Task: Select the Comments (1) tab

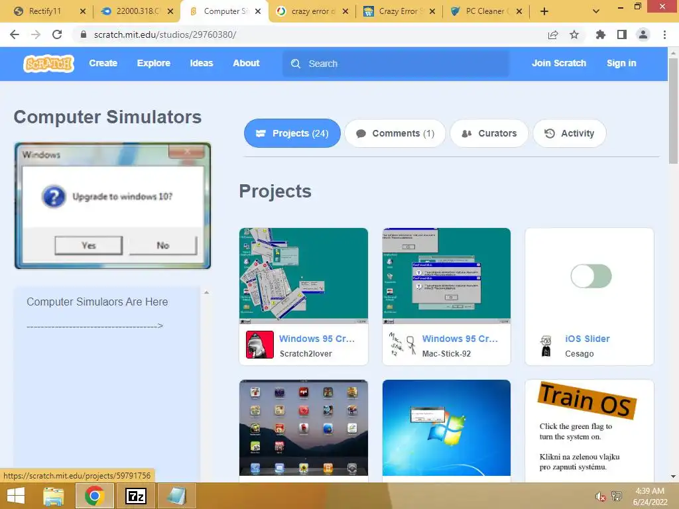Action: tap(395, 133)
